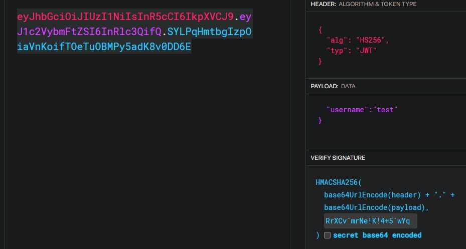Click the red header segment of encoded token
The height and width of the screenshot is (249, 466).
click(125, 17)
